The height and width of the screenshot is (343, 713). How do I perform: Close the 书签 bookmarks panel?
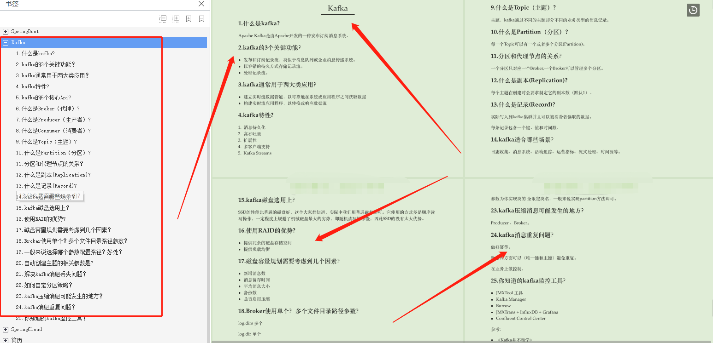(201, 4)
